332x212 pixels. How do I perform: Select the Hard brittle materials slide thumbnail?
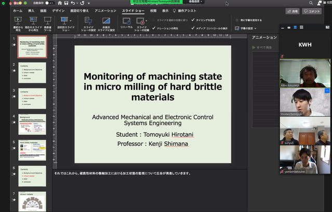(x=32, y=150)
